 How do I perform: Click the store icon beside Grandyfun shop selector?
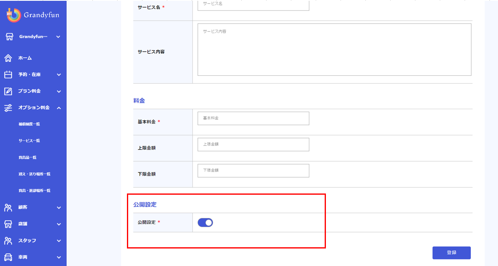click(9, 37)
